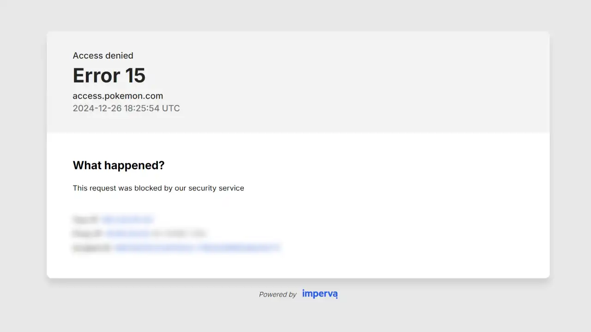Click the word 'denied' in the top label
The width and height of the screenshot is (591, 332).
pos(119,55)
